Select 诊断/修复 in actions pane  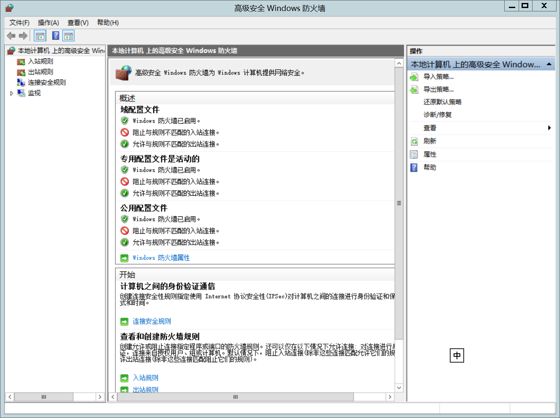(438, 115)
